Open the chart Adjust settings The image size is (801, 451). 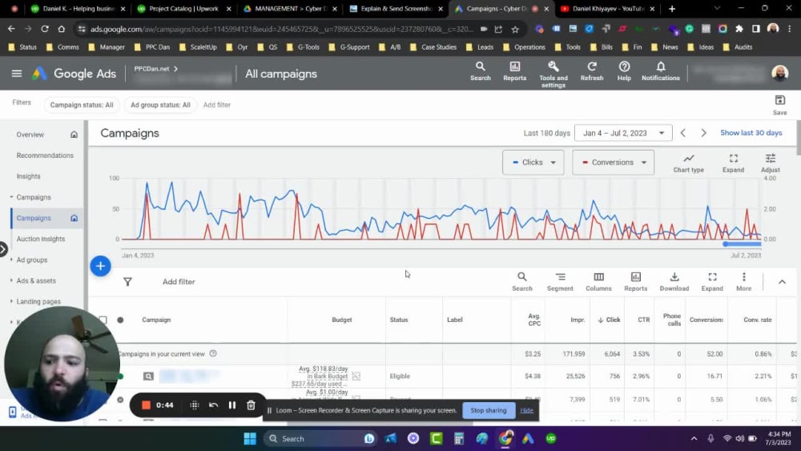tap(771, 163)
